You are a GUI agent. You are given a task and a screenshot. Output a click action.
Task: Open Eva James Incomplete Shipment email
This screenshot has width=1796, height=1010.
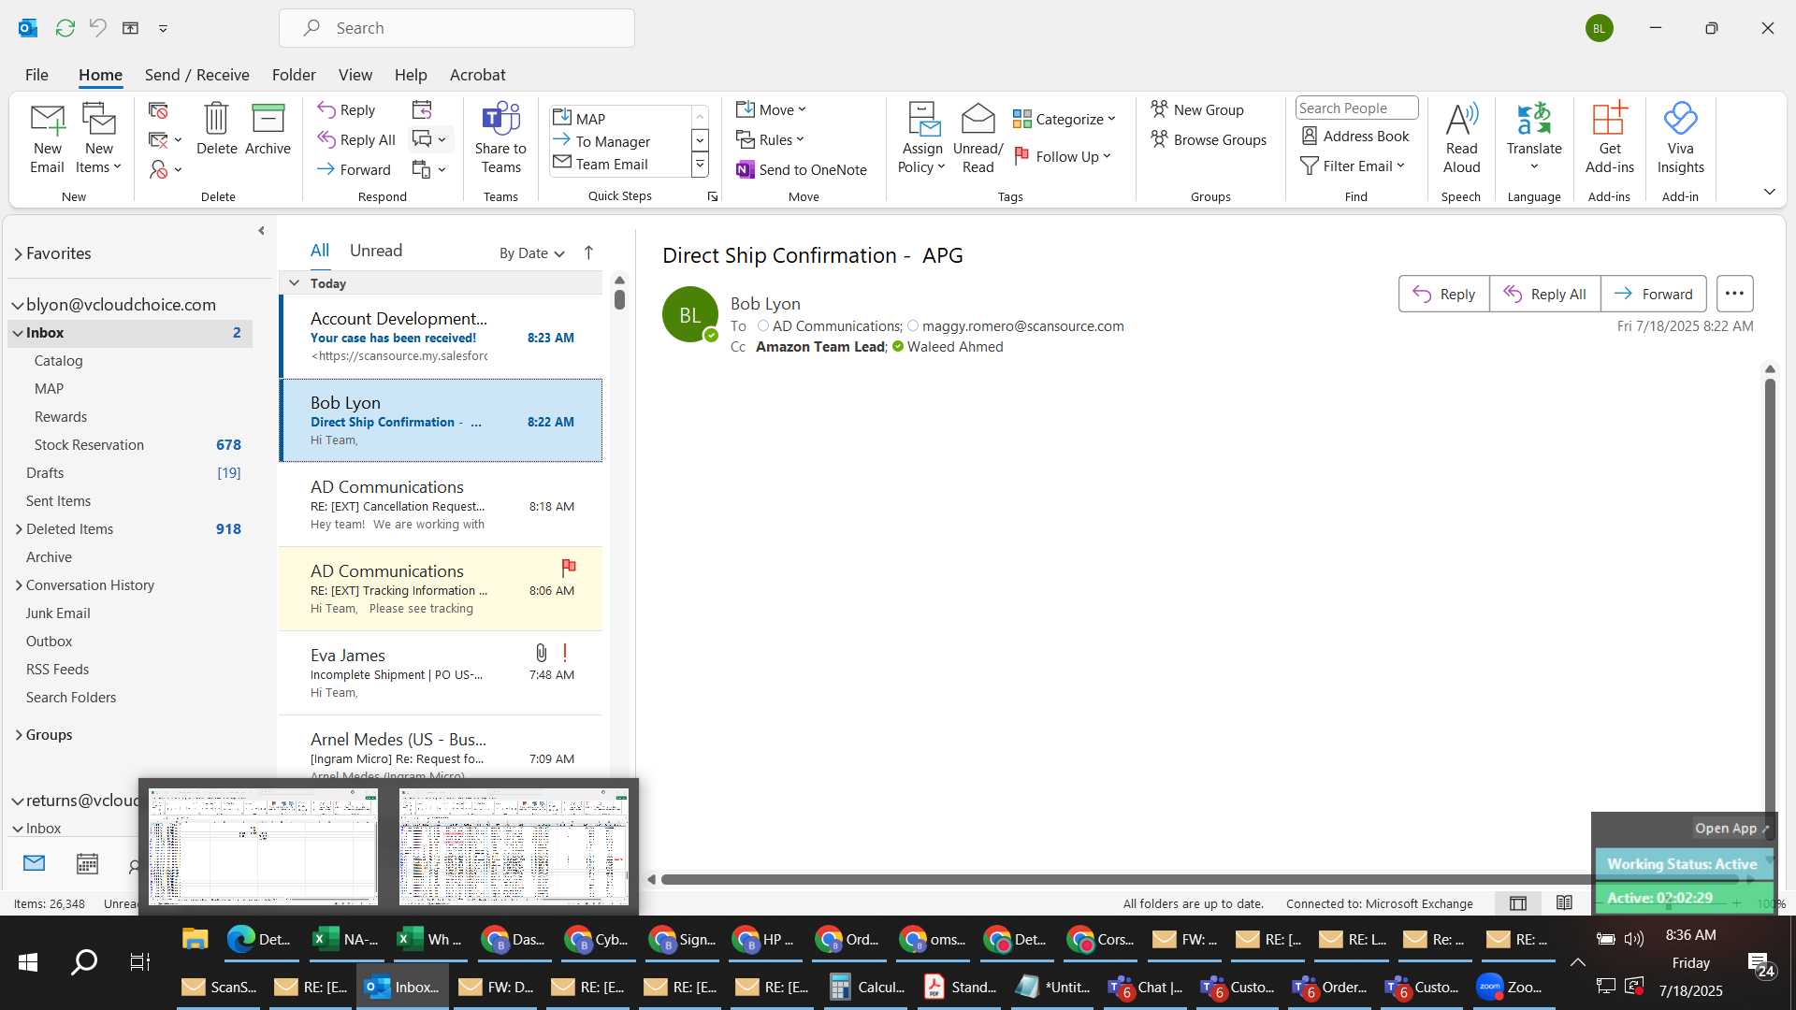[x=441, y=673]
